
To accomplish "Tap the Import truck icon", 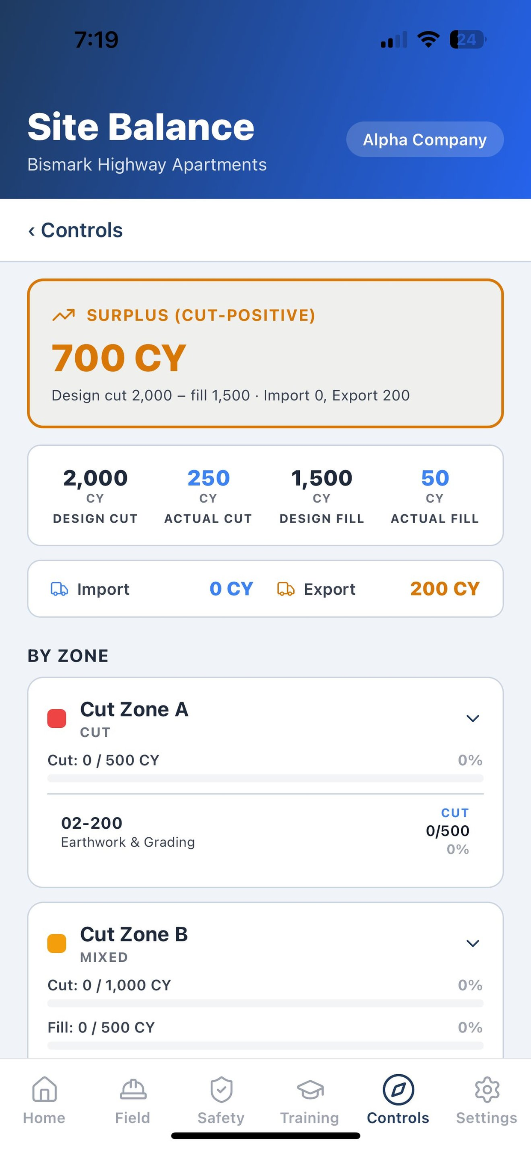I will (59, 589).
